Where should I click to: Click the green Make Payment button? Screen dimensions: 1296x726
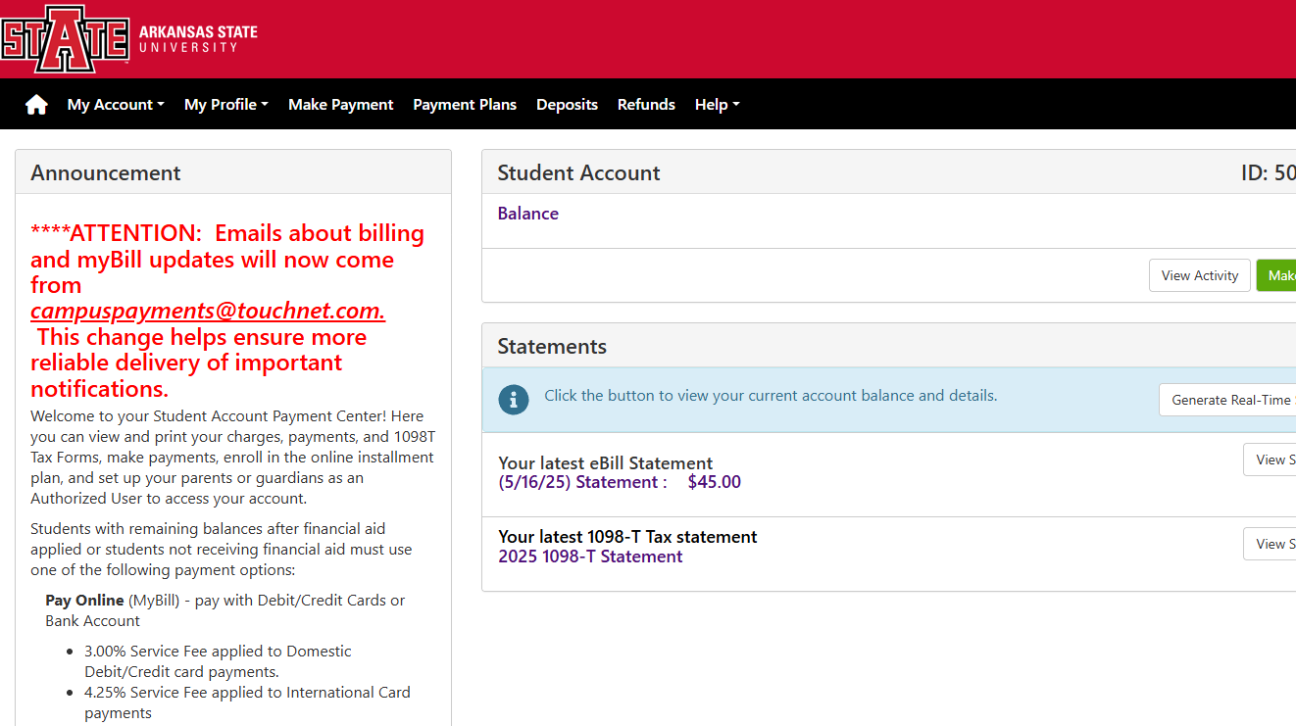click(1276, 275)
